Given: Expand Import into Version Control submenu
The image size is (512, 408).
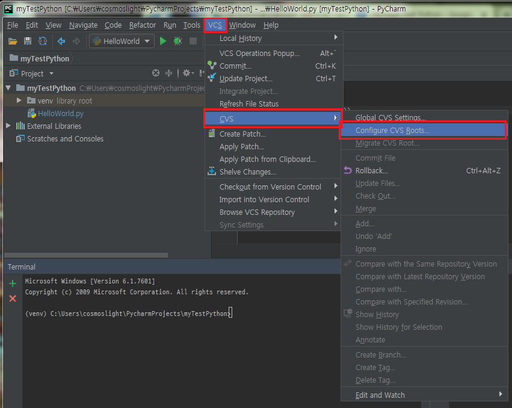Looking at the screenshot, I should pyautogui.click(x=336, y=199).
